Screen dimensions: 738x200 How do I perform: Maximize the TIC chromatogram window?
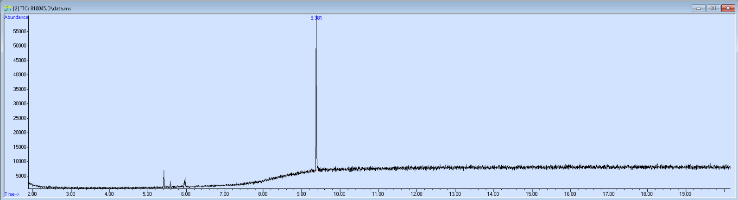(713, 8)
